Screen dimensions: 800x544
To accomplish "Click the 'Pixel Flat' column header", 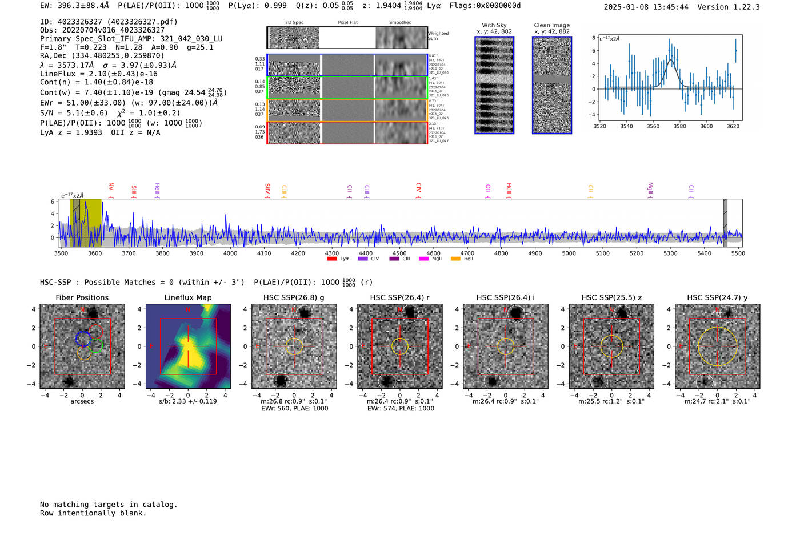I will click(x=347, y=23).
